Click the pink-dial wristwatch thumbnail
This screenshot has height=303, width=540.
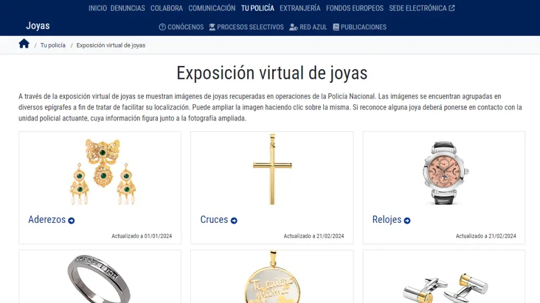coord(445,172)
